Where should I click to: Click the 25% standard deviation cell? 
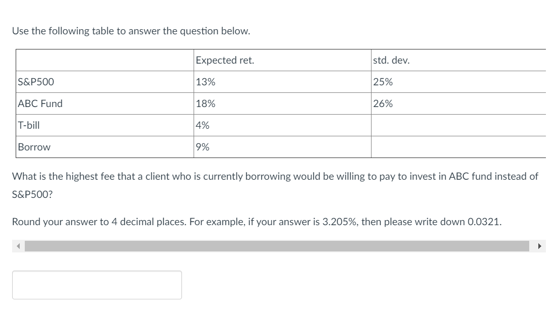tap(383, 81)
